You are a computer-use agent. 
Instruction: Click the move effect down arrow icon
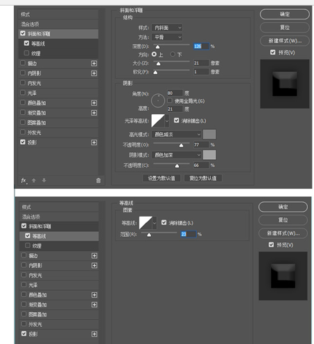(x=44, y=181)
